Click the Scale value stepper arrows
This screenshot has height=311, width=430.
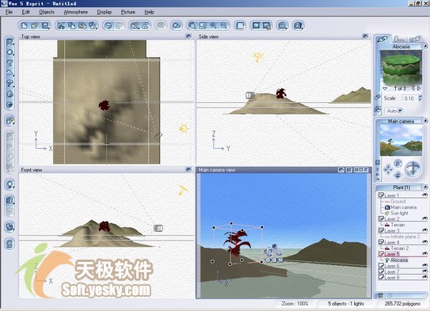[x=420, y=98]
